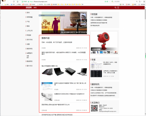The height and width of the screenshot is (116, 146).
Task: Open site search via header magnifier icon
Action: (x=115, y=8)
